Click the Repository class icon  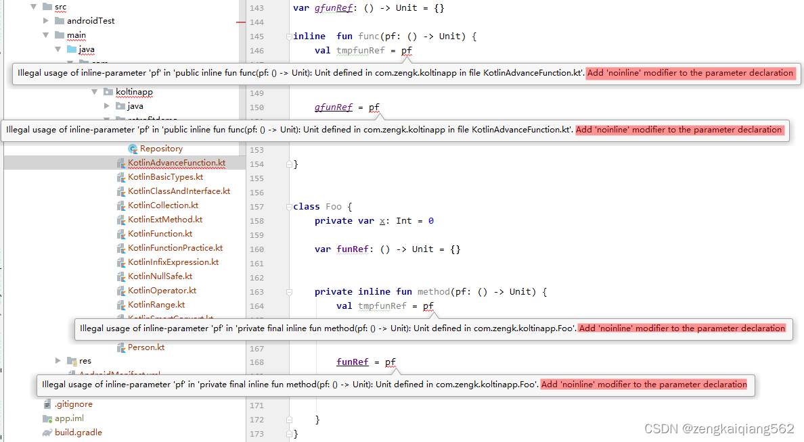[x=133, y=149]
